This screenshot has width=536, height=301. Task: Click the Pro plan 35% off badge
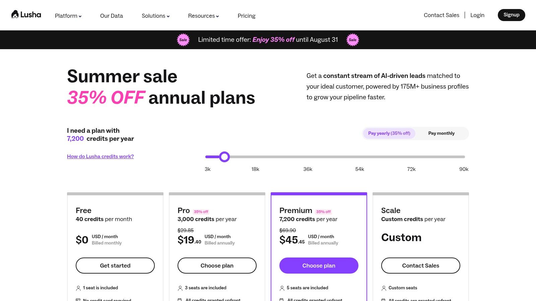coord(201,212)
